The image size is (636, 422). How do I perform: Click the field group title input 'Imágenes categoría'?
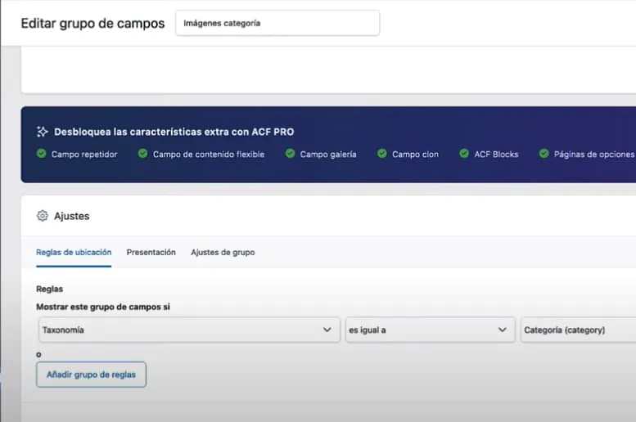coord(277,23)
